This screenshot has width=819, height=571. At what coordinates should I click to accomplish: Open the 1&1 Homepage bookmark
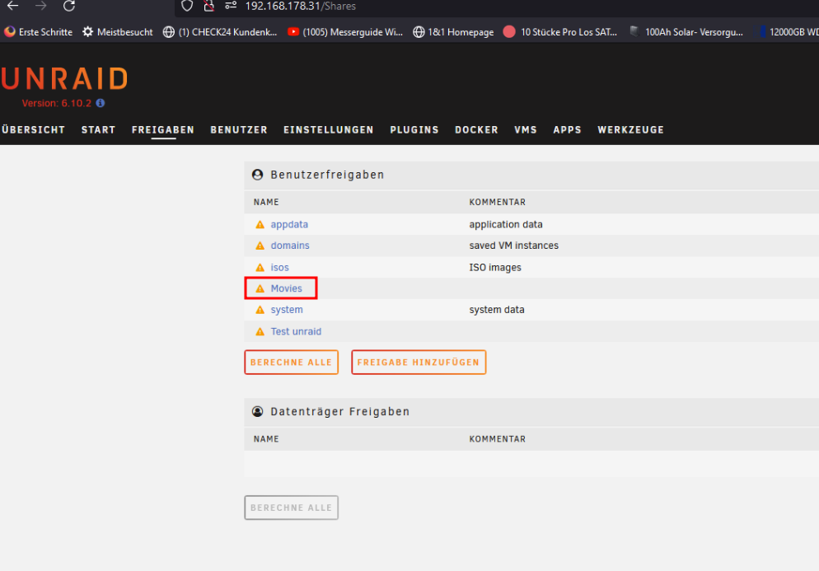coord(453,32)
